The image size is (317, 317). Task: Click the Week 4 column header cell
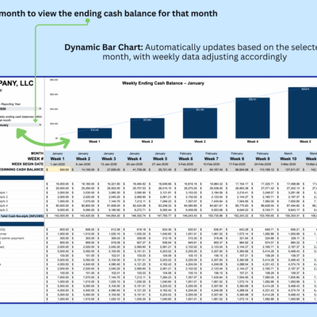pos(135,158)
